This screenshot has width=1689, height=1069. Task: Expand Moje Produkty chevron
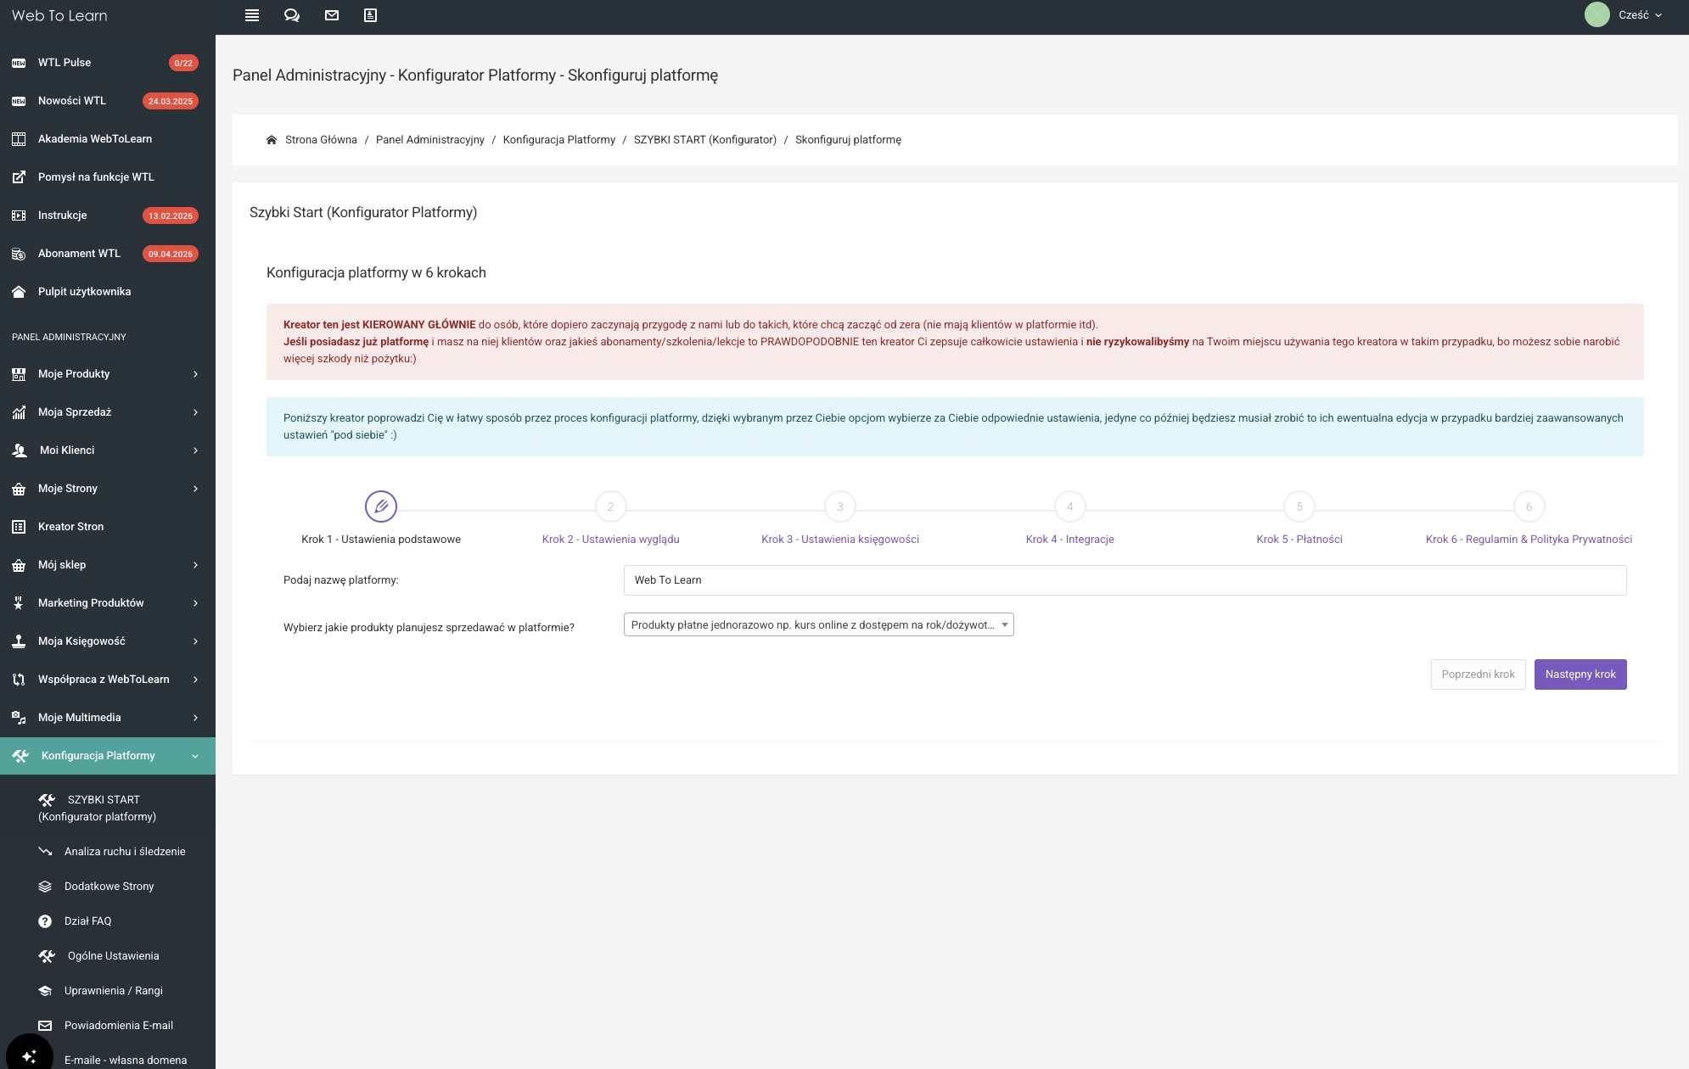[195, 374]
